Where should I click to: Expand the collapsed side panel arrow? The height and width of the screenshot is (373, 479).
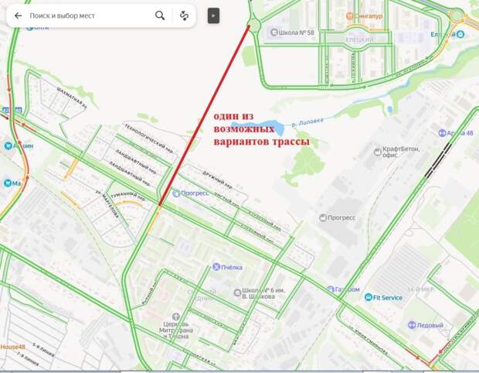(x=213, y=15)
